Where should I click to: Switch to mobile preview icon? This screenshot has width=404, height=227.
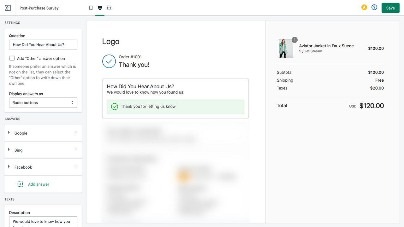[x=91, y=8]
